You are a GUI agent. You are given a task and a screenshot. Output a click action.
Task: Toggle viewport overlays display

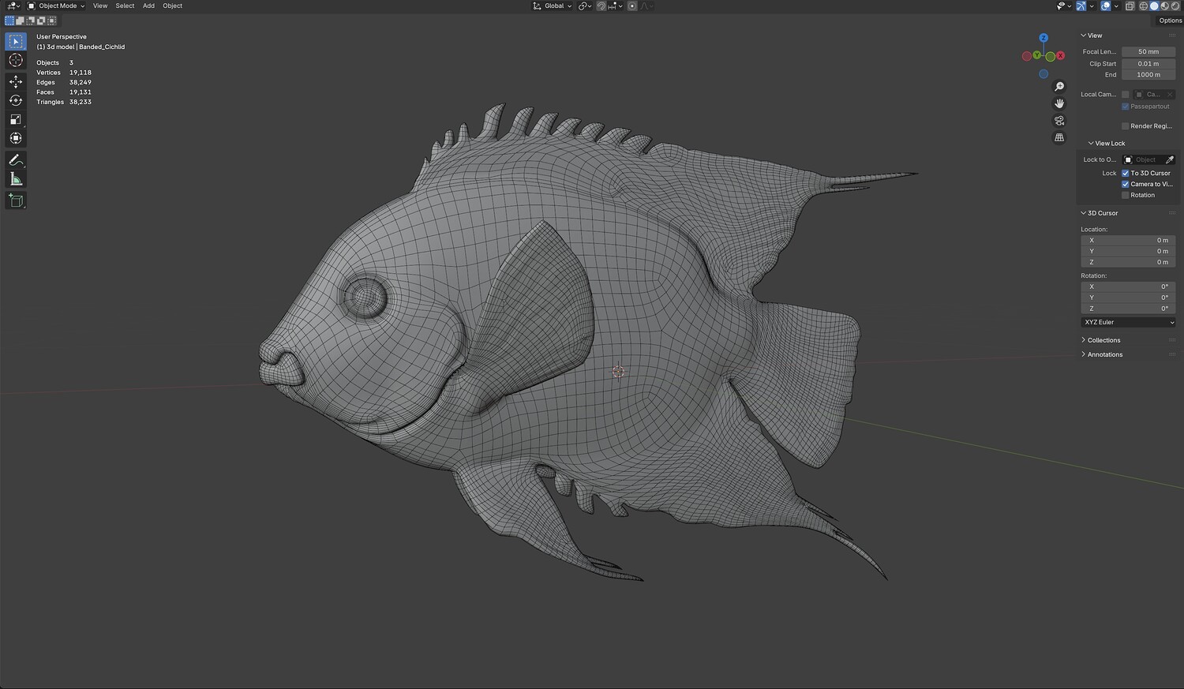pos(1106,6)
